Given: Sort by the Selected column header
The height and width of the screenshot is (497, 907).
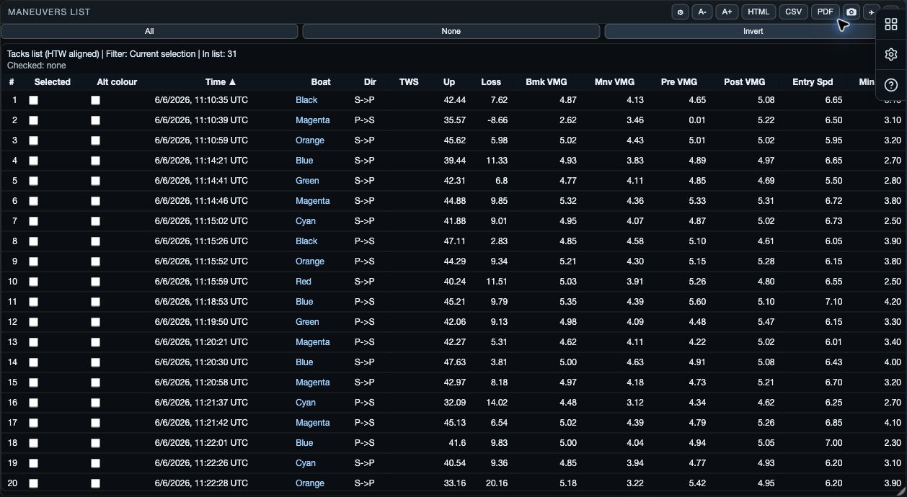Looking at the screenshot, I should point(53,82).
